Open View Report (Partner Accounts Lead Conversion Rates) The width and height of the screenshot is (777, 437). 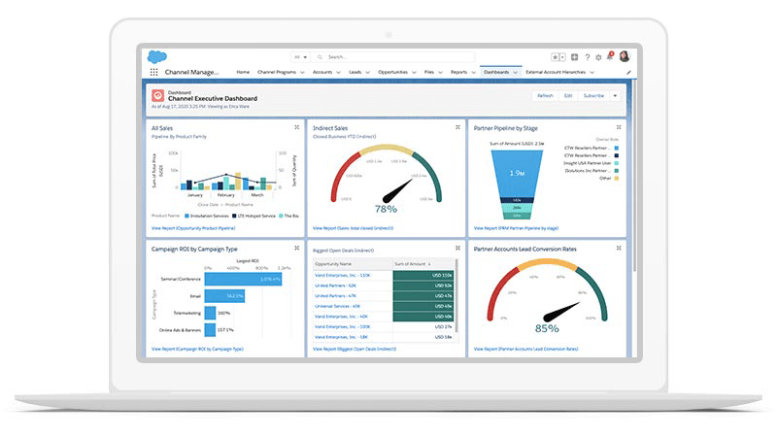[x=525, y=349]
